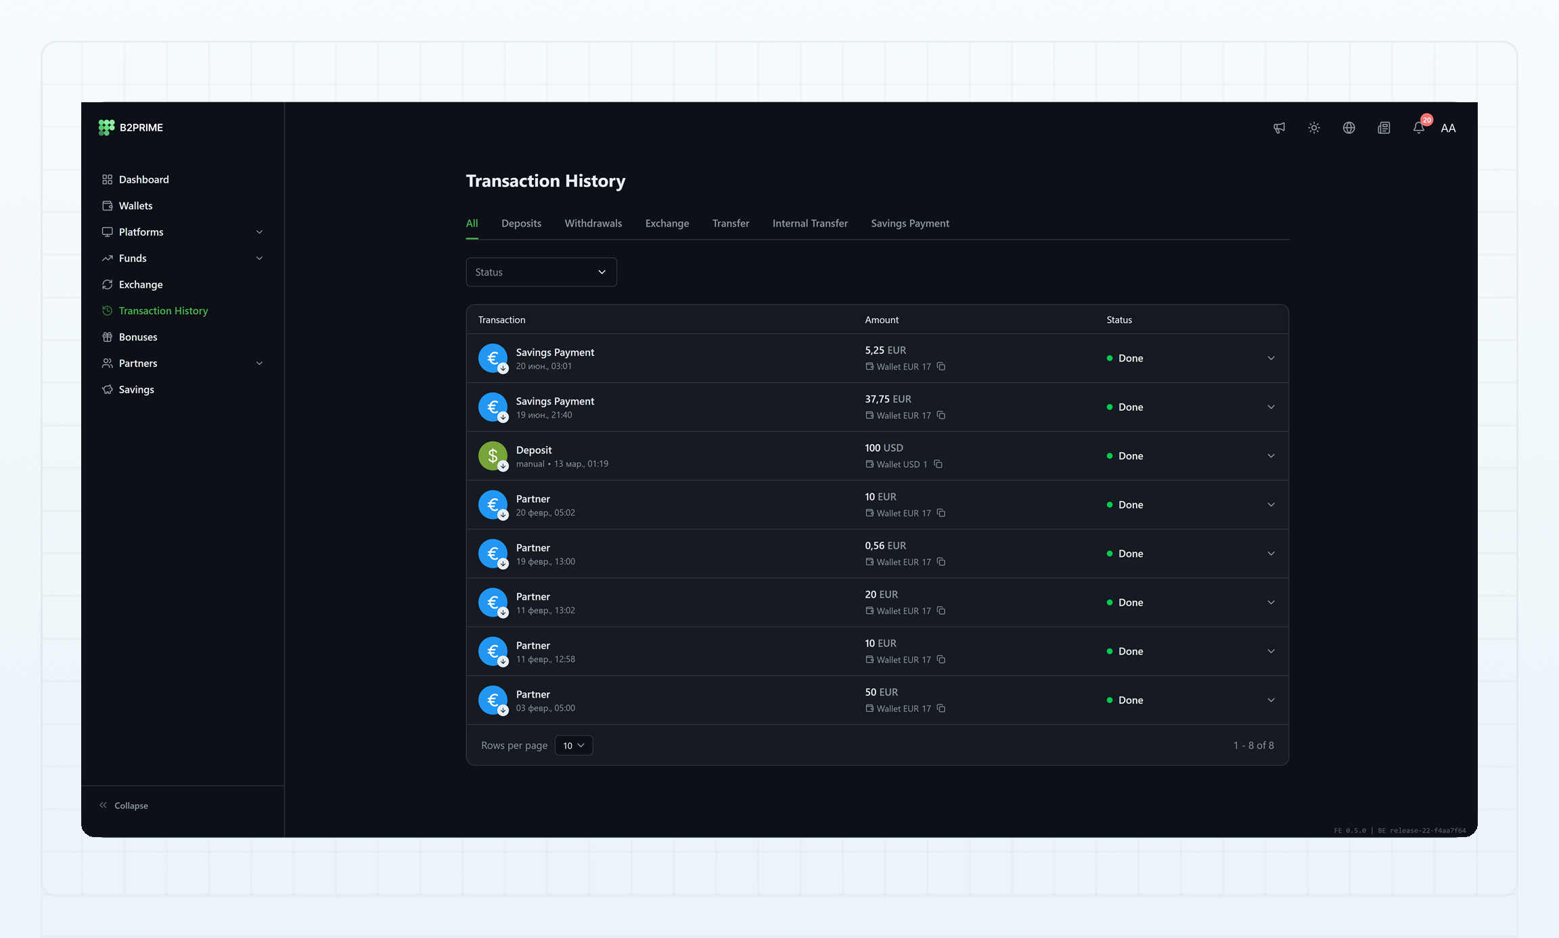Expand the 50 EUR Partner row
The image size is (1559, 938).
coord(1271,700)
